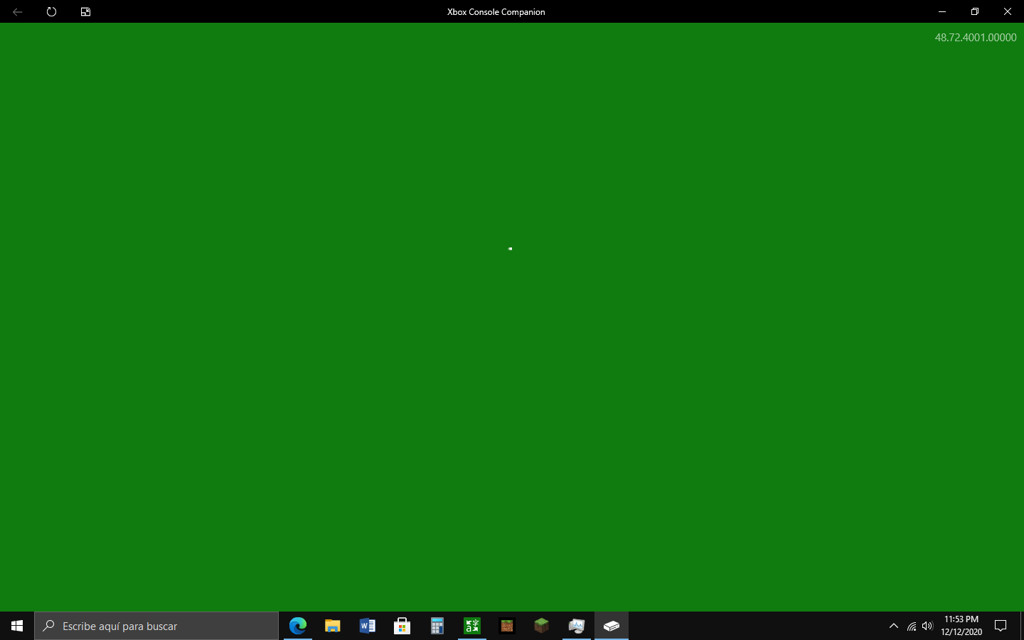Open Microsoft Edge from the taskbar
Screen dimensions: 1024x640
click(298, 626)
